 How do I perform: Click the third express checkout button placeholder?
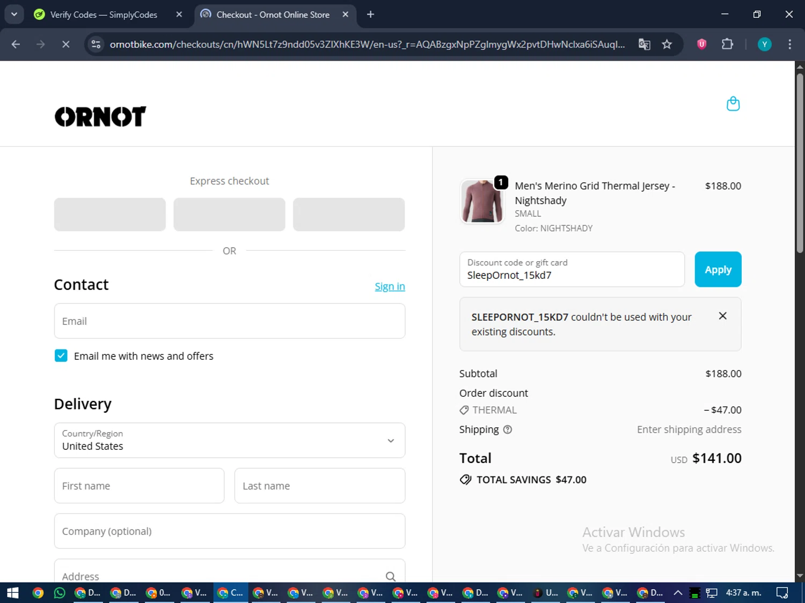point(349,214)
